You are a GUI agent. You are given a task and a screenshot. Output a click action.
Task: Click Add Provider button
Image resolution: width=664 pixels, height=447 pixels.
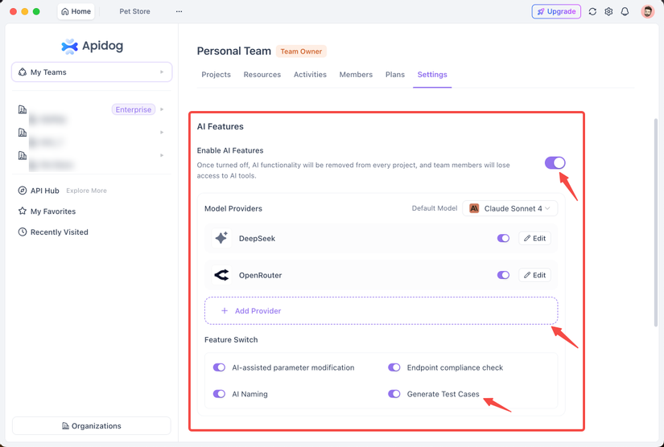click(x=381, y=311)
